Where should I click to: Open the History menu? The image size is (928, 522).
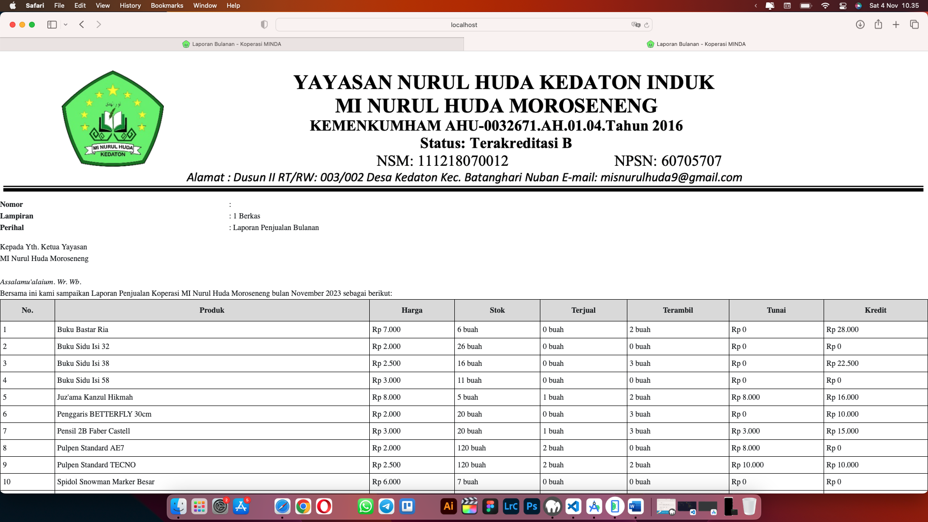point(130,5)
